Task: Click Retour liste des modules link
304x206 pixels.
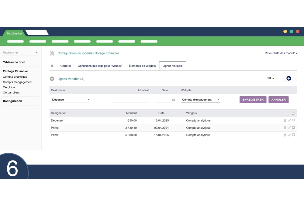Action: click(x=280, y=53)
